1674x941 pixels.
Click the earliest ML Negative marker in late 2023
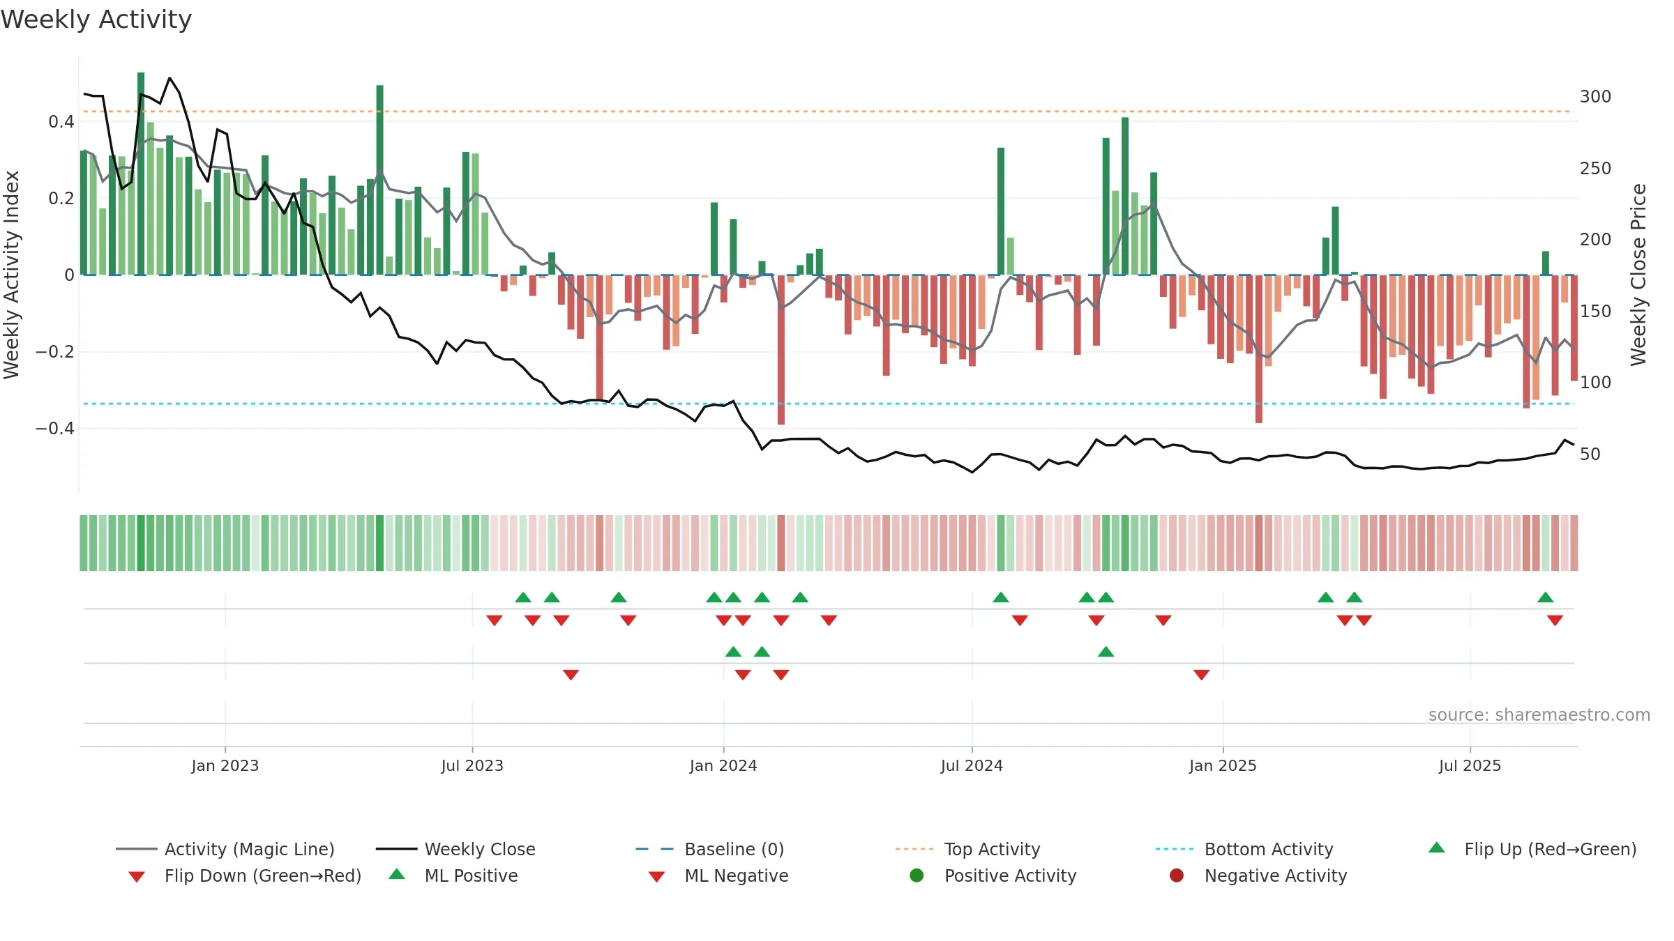point(571,674)
